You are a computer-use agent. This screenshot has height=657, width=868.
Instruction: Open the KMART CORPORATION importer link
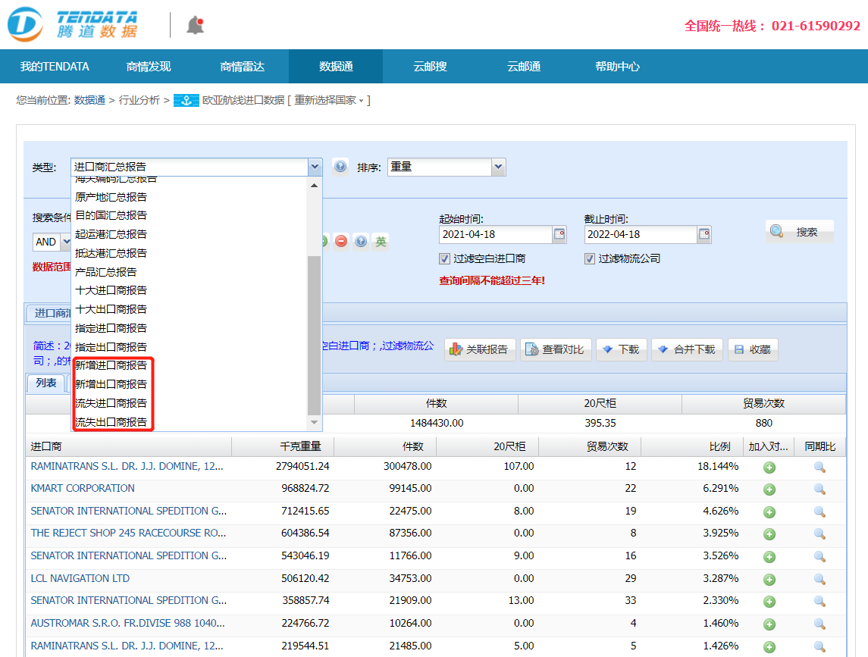click(x=83, y=488)
